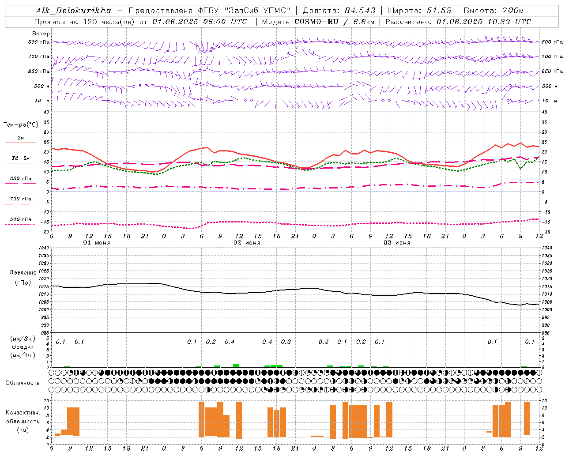Click the (мм/1ч.) precipitation unit label

pyautogui.click(x=23, y=355)
